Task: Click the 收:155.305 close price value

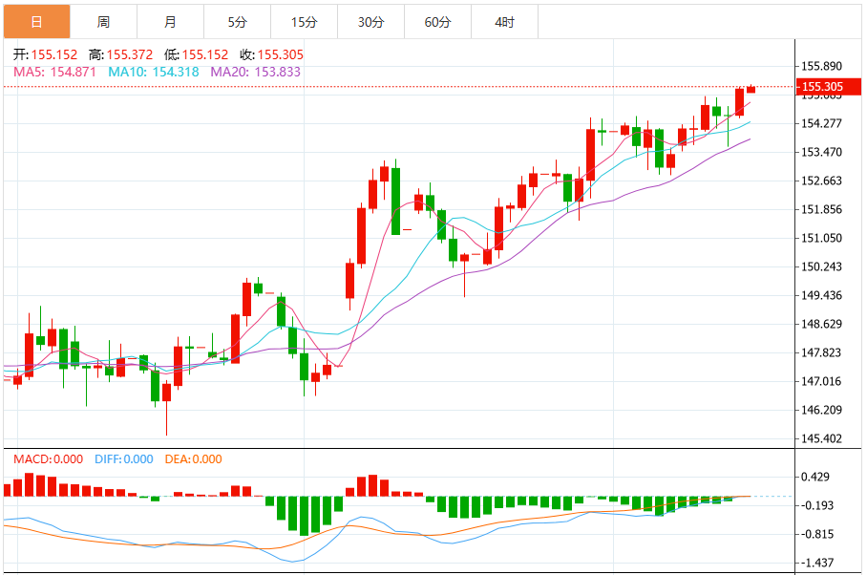Action: tap(271, 54)
